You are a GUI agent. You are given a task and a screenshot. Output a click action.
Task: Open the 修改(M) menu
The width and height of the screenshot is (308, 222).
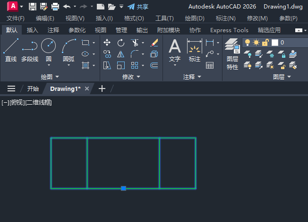257,18
